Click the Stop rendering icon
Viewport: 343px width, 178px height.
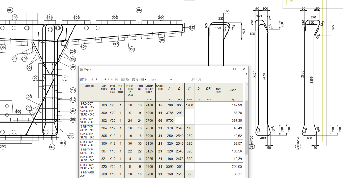123,79
